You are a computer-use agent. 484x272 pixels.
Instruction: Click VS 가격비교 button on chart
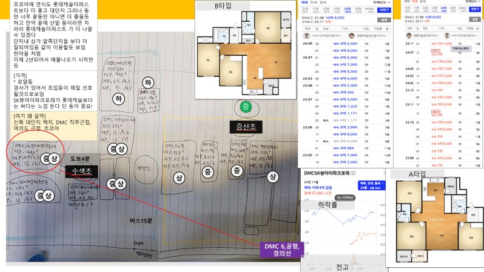[x=345, y=197]
